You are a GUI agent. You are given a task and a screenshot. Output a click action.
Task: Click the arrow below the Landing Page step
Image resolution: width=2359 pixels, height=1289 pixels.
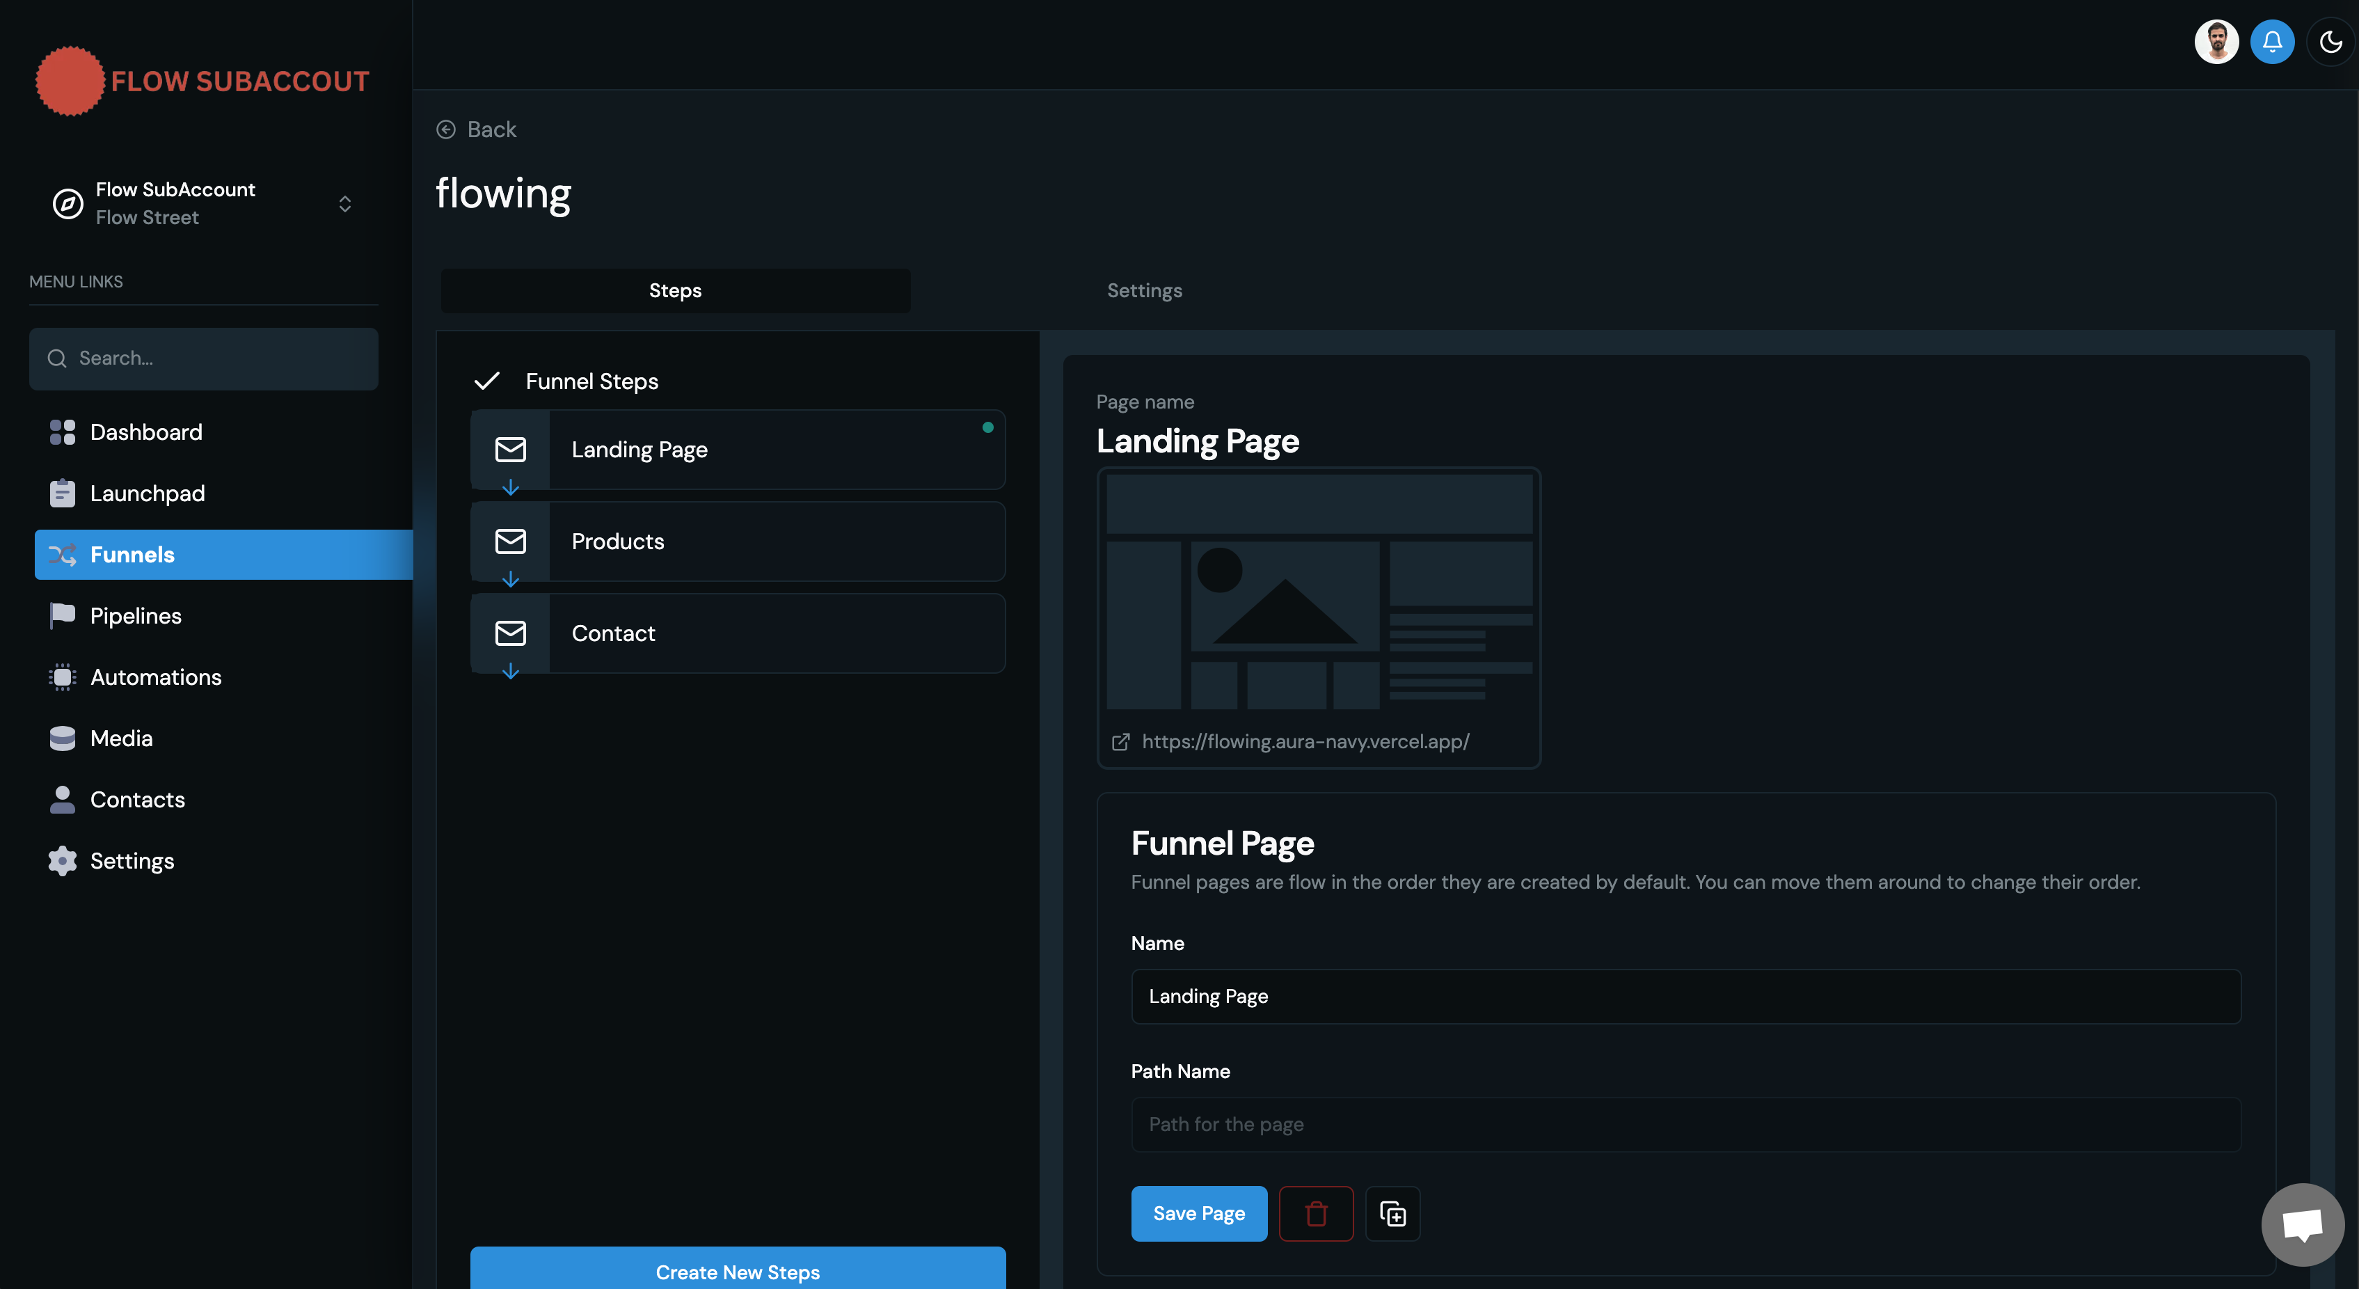pyautogui.click(x=510, y=489)
